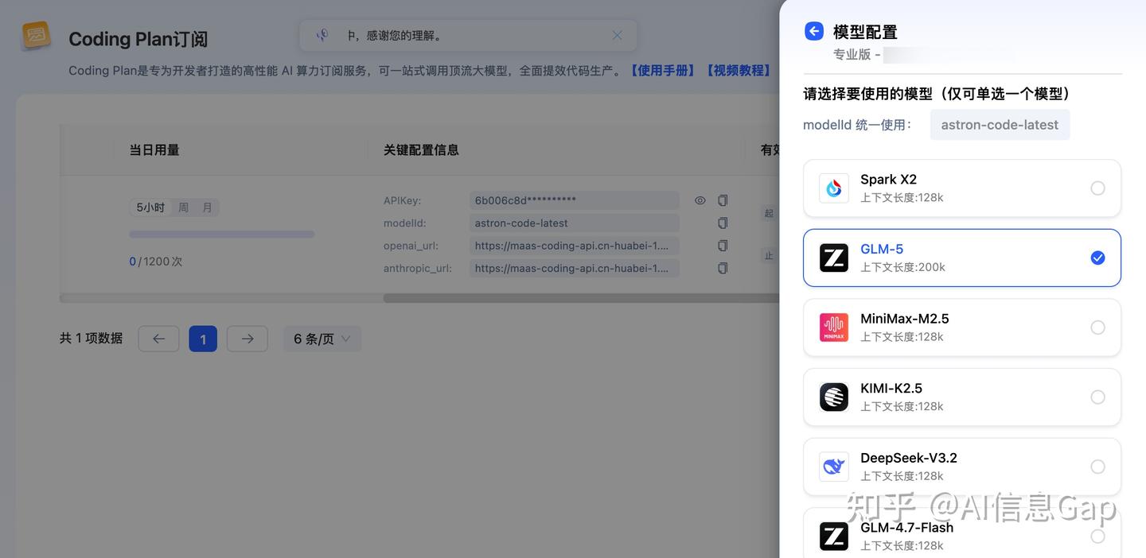Image resolution: width=1146 pixels, height=558 pixels.
Task: Copy the modelId astron-code-latest value
Action: 723,223
